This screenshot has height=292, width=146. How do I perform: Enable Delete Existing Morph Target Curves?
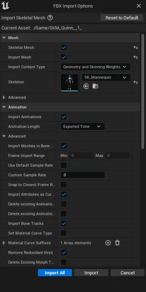[64, 262]
